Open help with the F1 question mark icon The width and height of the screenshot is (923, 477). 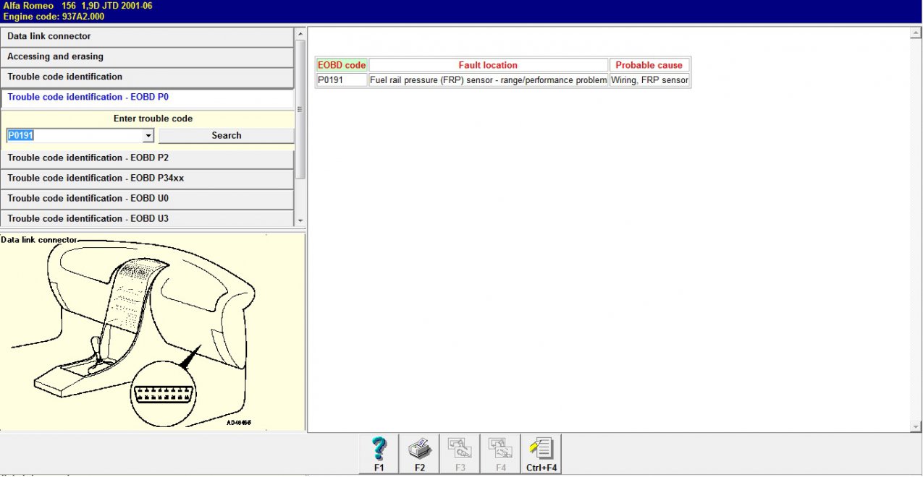(x=379, y=453)
